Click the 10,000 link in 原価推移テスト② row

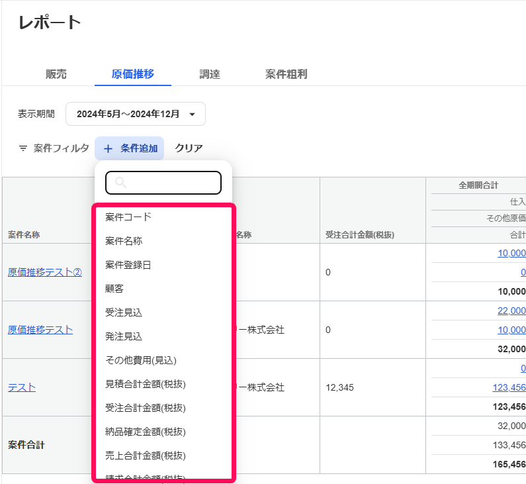point(511,253)
